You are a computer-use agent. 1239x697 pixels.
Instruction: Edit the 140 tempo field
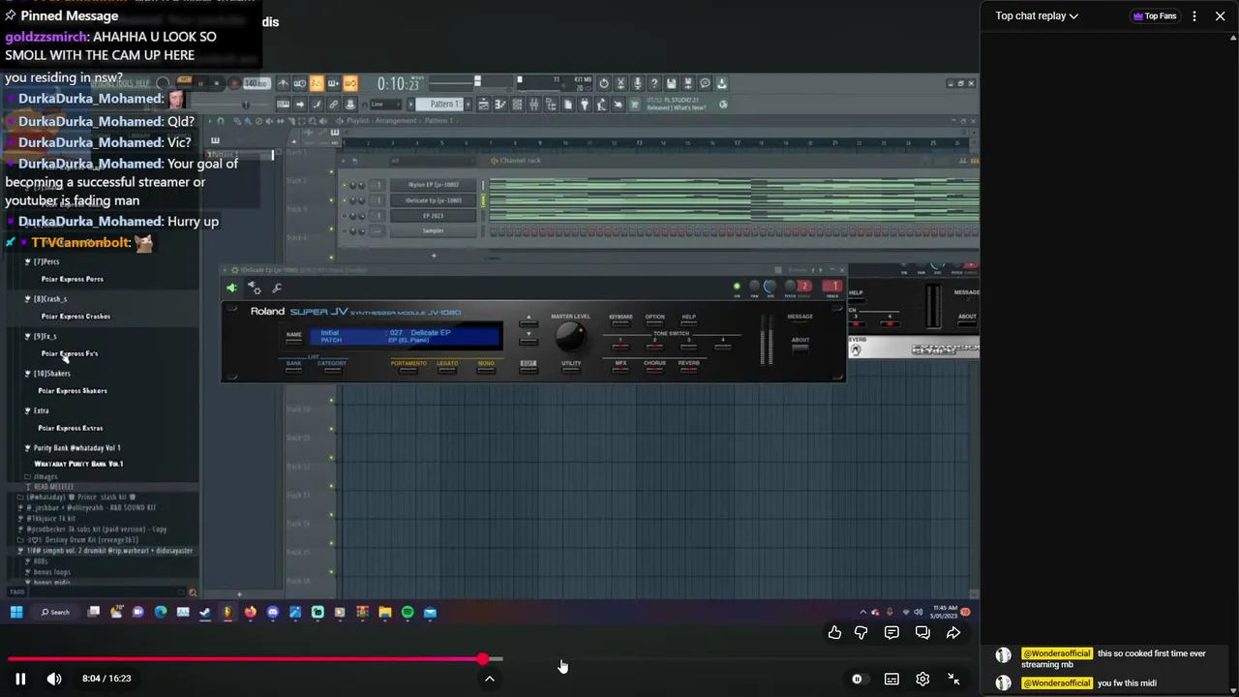point(256,84)
